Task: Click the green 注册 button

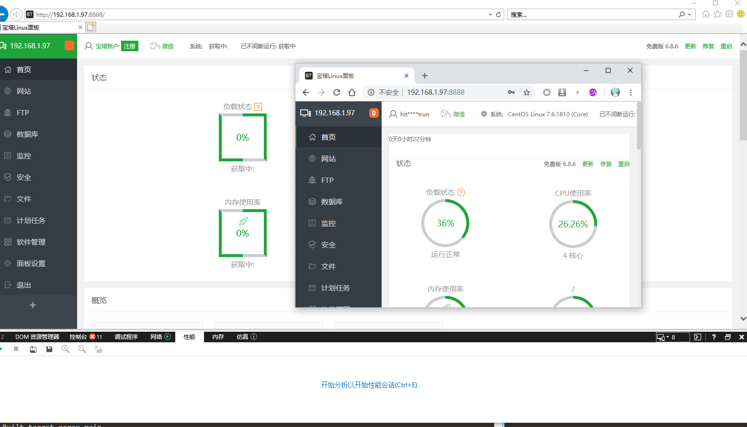Action: coord(130,46)
